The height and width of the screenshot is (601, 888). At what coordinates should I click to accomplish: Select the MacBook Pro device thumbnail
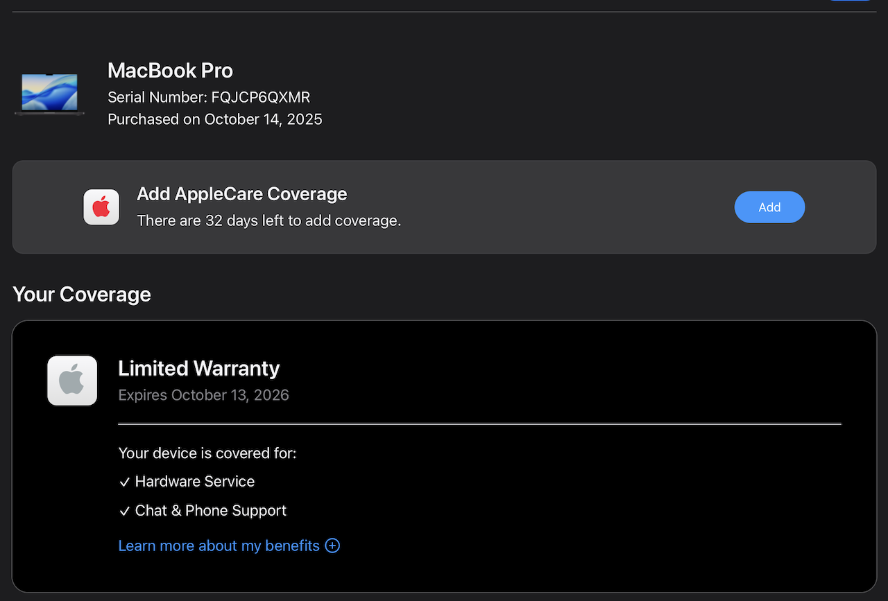tap(49, 94)
